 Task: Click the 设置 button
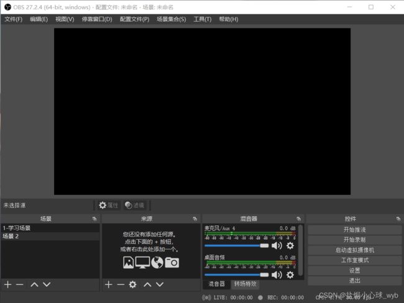pos(354,271)
